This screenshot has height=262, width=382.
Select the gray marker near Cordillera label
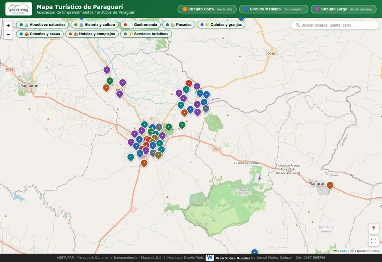coord(206,109)
